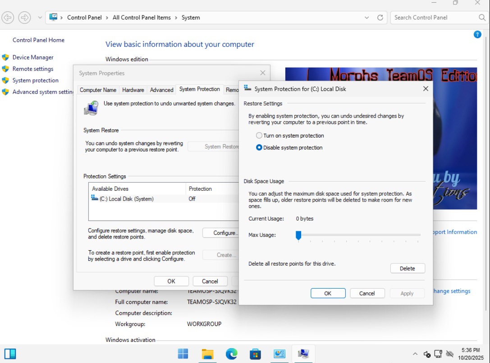Screen dimensions: 490x363
Task: Open the partially hidden Remote tab
Action: pos(232,90)
